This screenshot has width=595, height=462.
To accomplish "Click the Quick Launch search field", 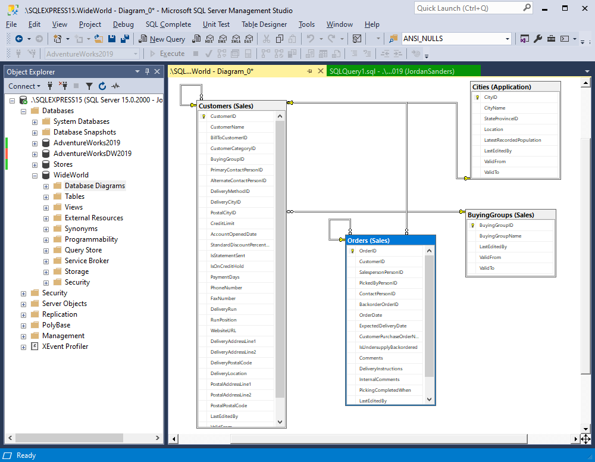I will pos(469,8).
